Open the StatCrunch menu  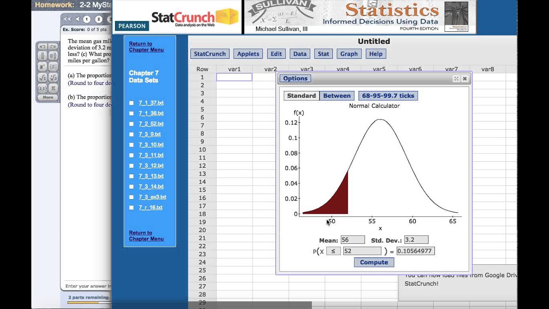[x=210, y=54]
